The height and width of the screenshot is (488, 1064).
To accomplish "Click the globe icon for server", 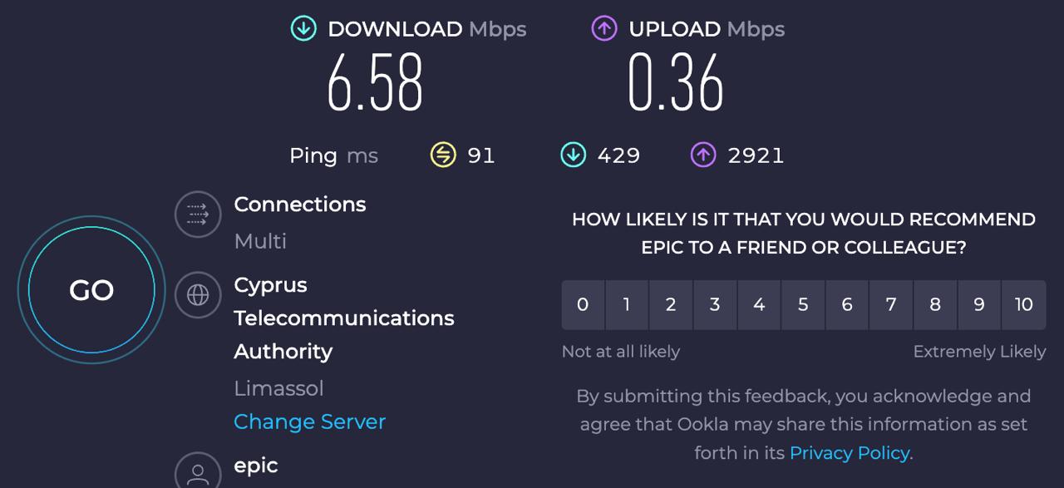I will pyautogui.click(x=198, y=294).
